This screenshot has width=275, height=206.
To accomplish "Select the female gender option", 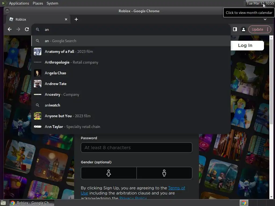I will point(108,173).
